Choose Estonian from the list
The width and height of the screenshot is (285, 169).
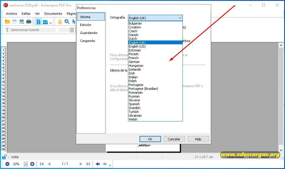(155, 50)
